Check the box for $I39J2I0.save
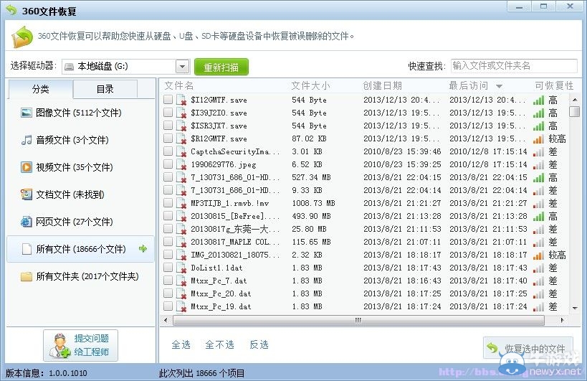The image size is (587, 381). [168, 112]
